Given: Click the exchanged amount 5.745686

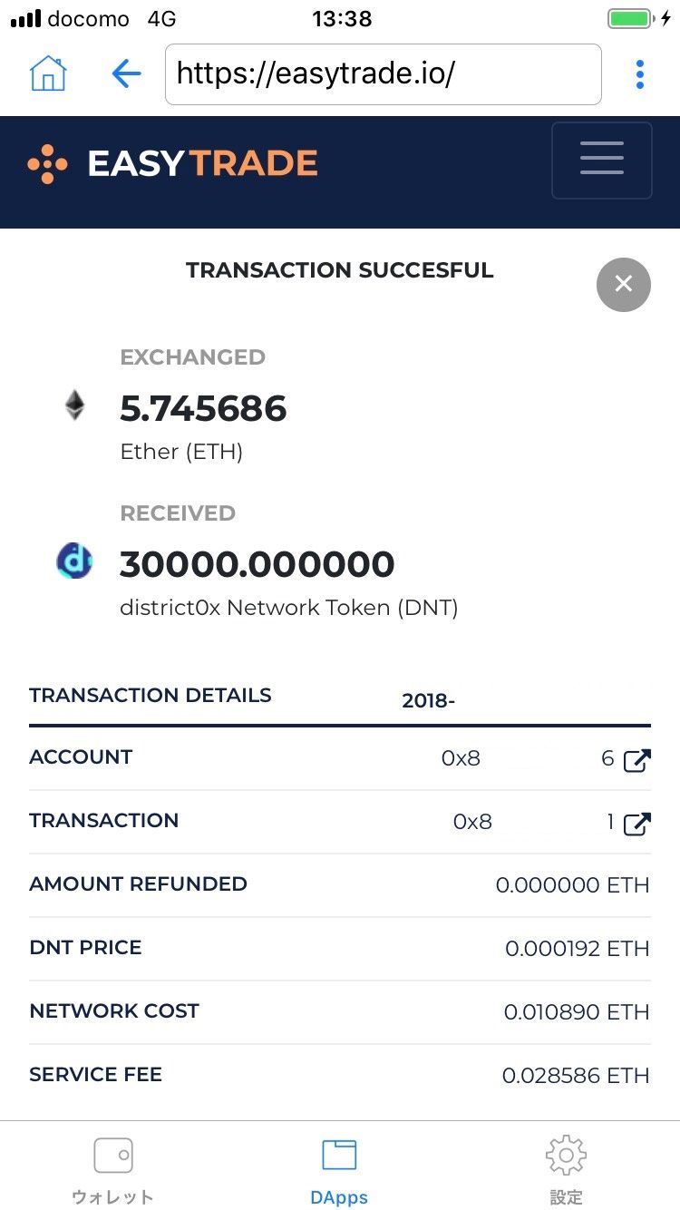Looking at the screenshot, I should point(203,409).
